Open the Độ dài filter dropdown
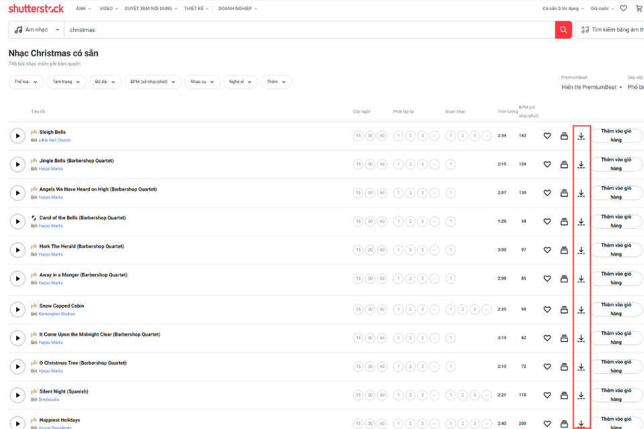 coord(105,82)
